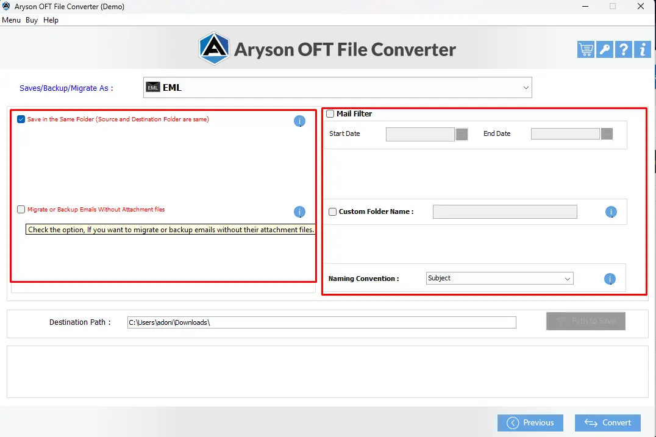Click the Destination Path input field
Viewport: 656px width, 437px height.
click(322, 322)
